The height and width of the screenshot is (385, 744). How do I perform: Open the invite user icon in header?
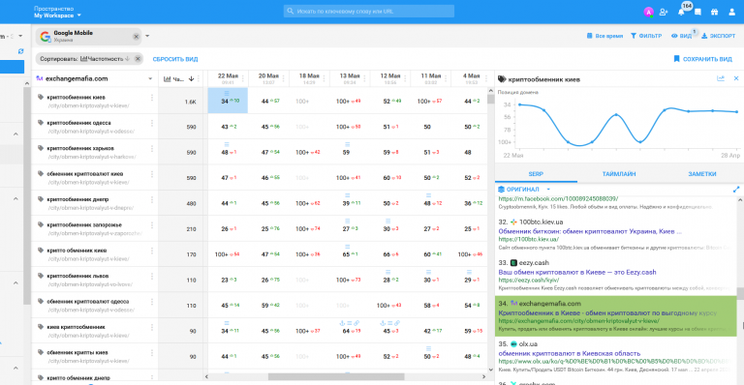point(664,12)
